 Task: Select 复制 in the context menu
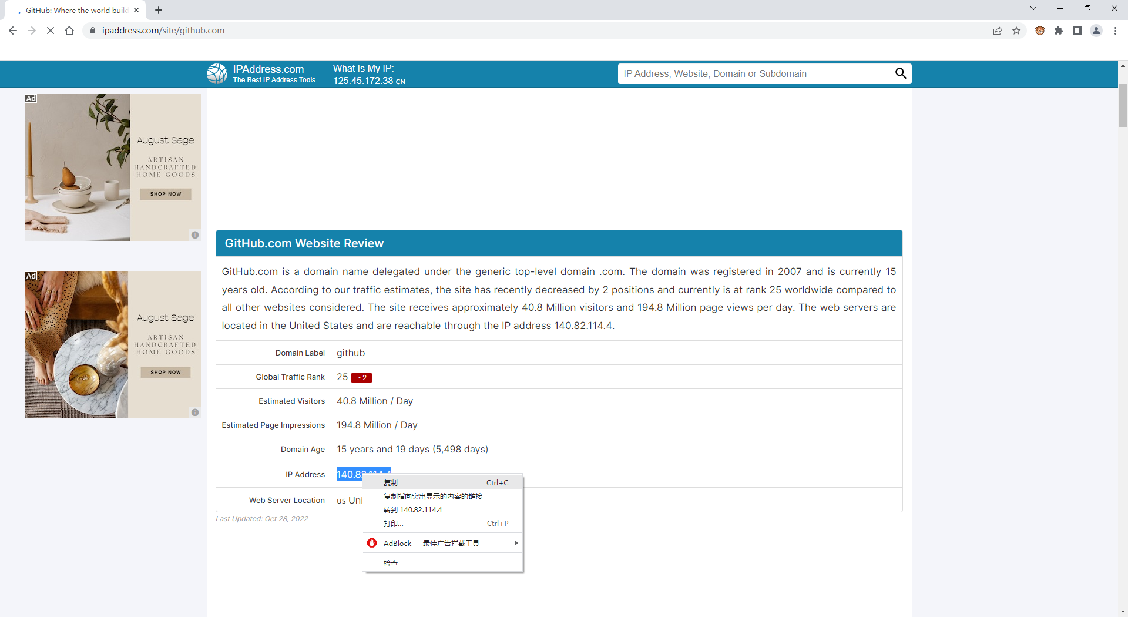tap(443, 483)
